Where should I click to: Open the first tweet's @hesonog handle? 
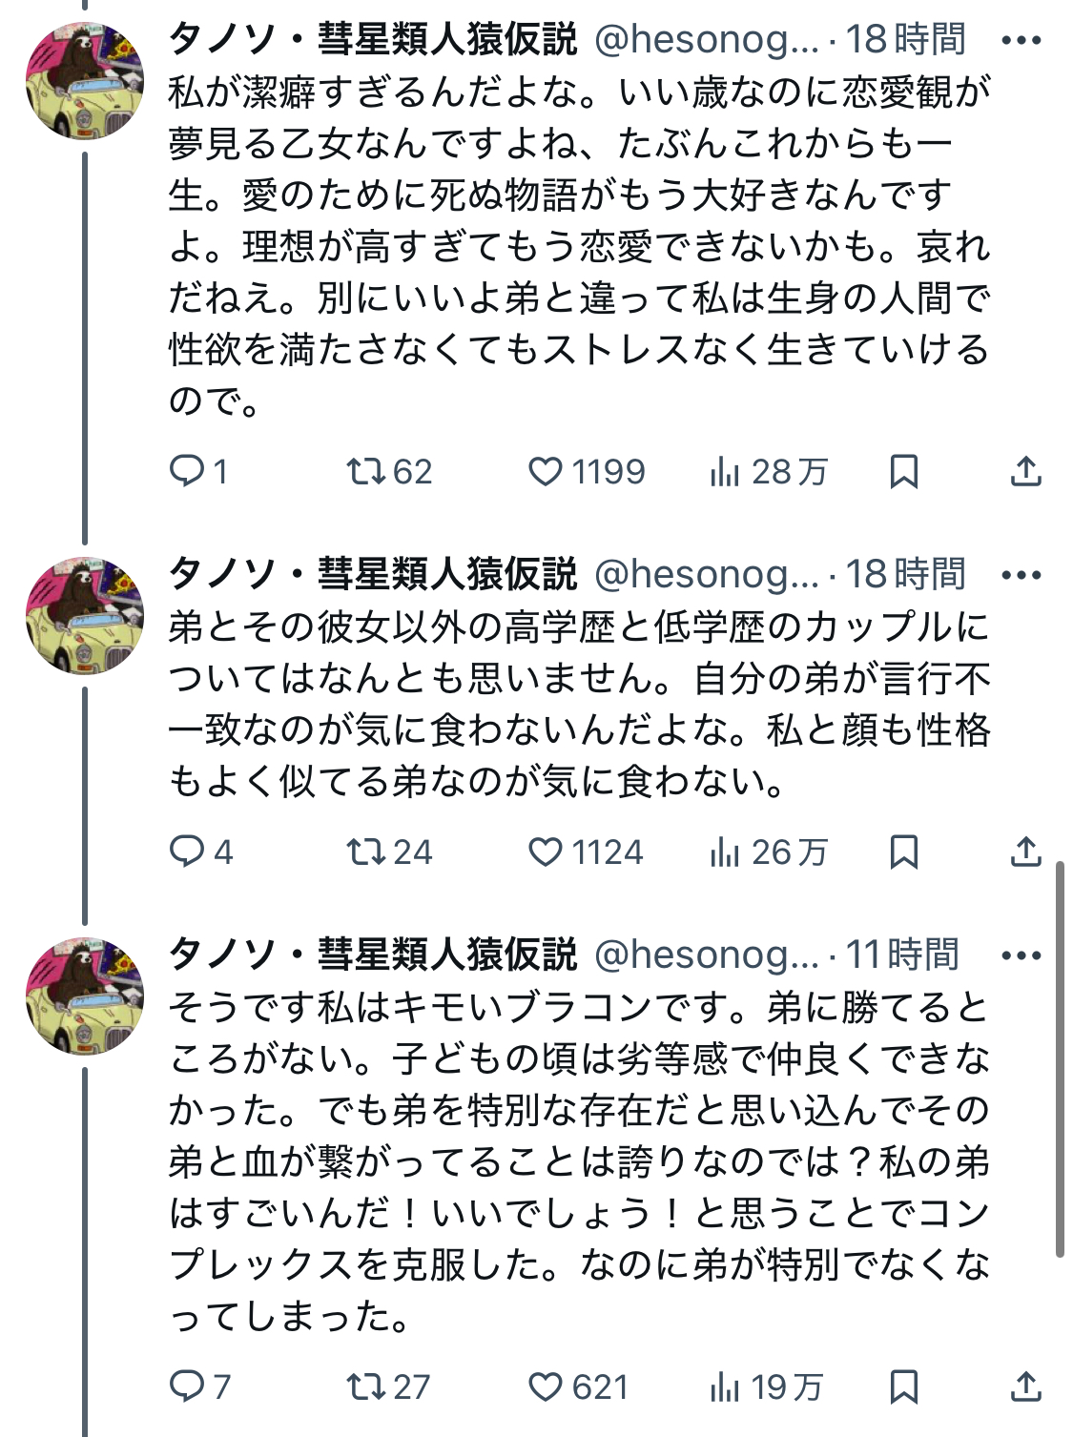coord(706,40)
